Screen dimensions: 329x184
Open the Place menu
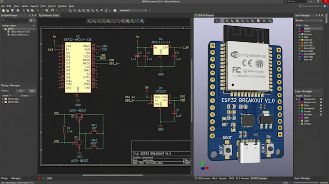(16, 6)
